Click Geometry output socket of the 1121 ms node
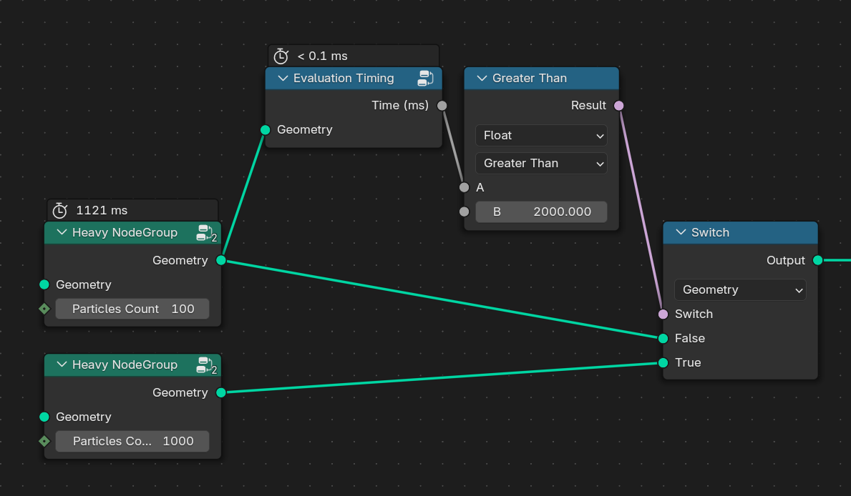Screen dimensions: 851x496 coord(221,260)
